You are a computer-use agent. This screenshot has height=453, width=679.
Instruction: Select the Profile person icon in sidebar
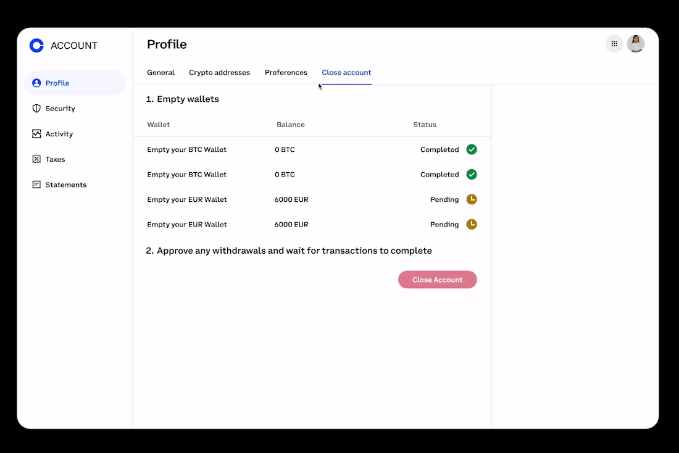tap(37, 83)
